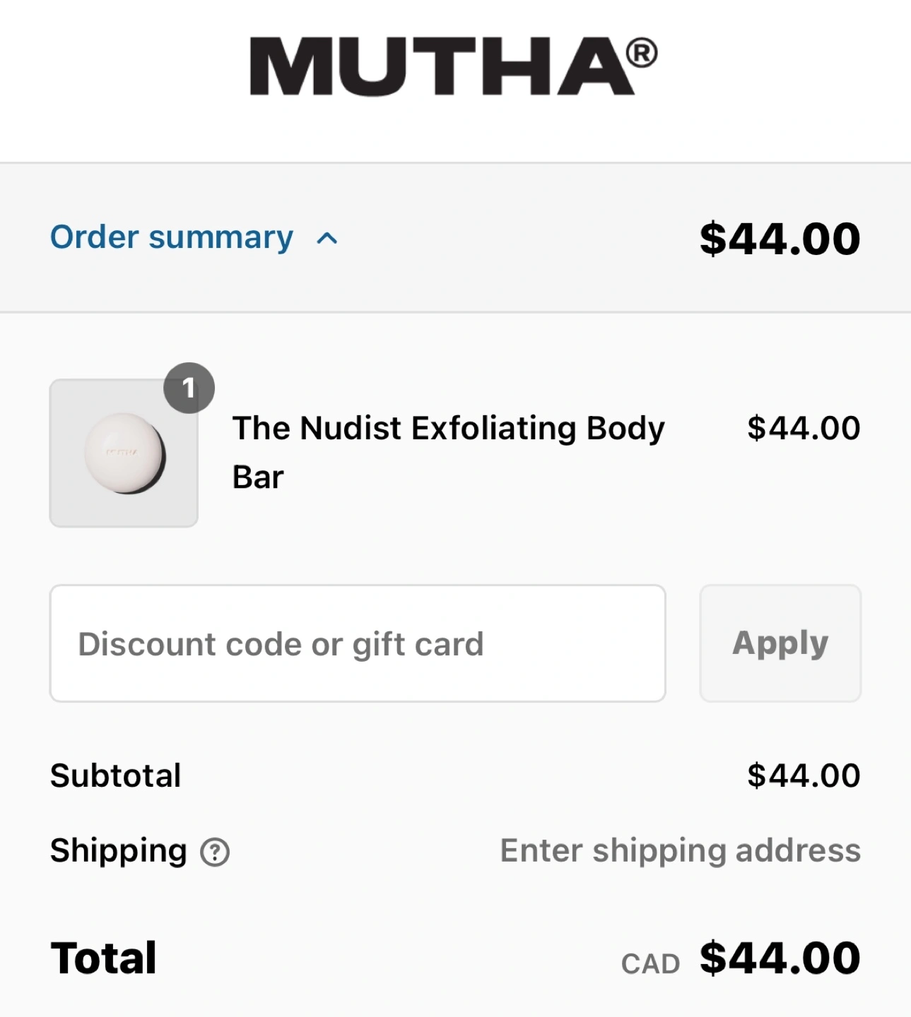Focus the Discount code or gift card field
This screenshot has width=911, height=1017.
pyautogui.click(x=358, y=643)
